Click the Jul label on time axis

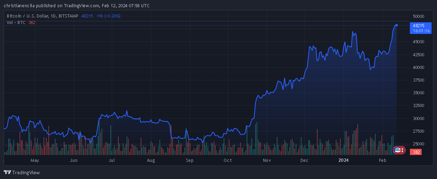click(111, 160)
